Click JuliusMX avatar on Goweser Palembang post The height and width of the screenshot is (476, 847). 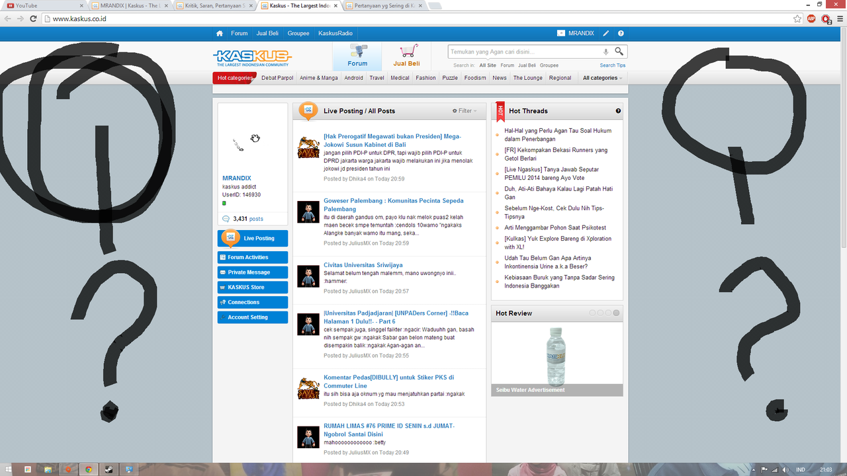coord(308,212)
